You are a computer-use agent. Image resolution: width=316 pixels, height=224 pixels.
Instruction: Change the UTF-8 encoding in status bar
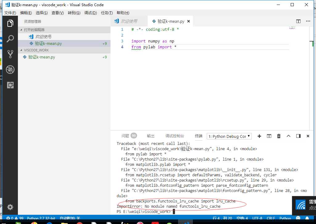[257, 218]
